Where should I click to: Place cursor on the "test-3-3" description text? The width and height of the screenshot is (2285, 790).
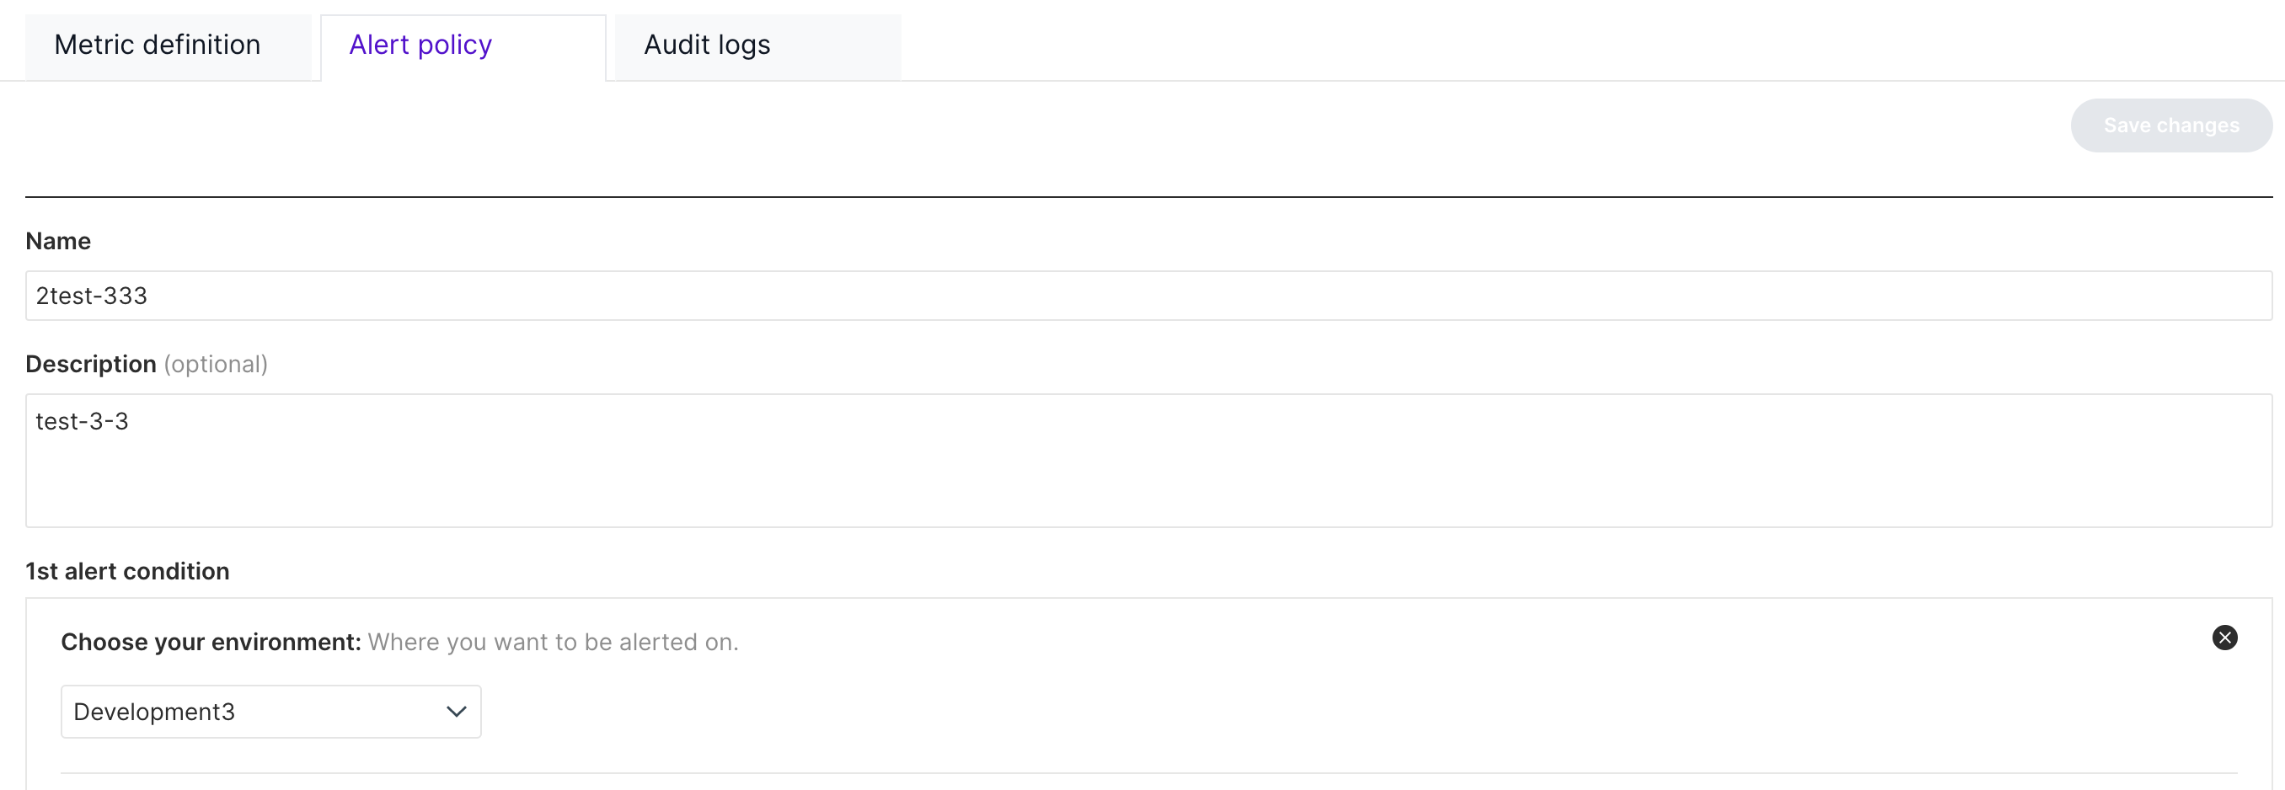[x=83, y=421]
